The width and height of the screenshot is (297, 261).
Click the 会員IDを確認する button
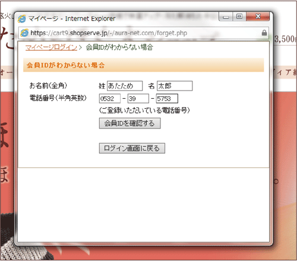[x=130, y=123]
